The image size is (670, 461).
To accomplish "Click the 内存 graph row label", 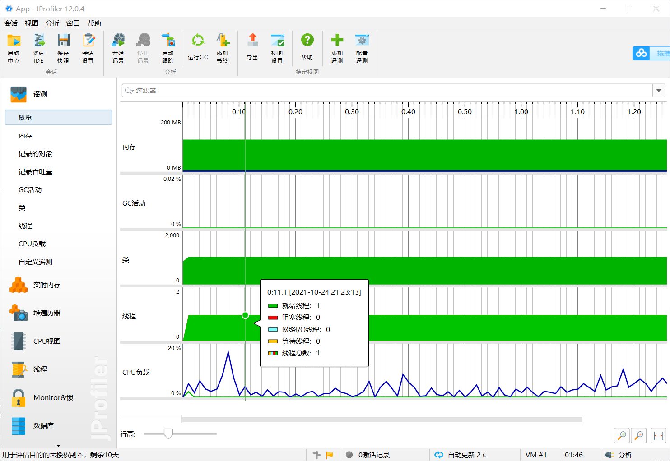I will click(129, 147).
